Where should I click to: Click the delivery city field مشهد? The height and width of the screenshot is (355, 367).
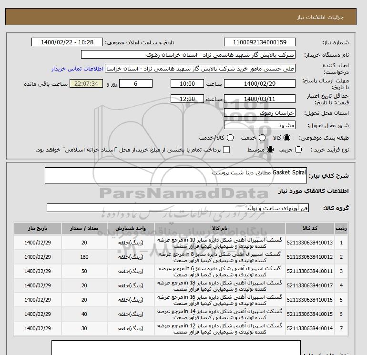tap(260, 125)
